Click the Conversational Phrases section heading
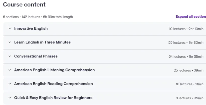The image size is (206, 105). (x=36, y=56)
